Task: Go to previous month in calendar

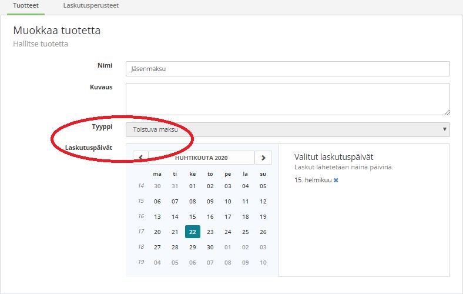Action: click(141, 158)
